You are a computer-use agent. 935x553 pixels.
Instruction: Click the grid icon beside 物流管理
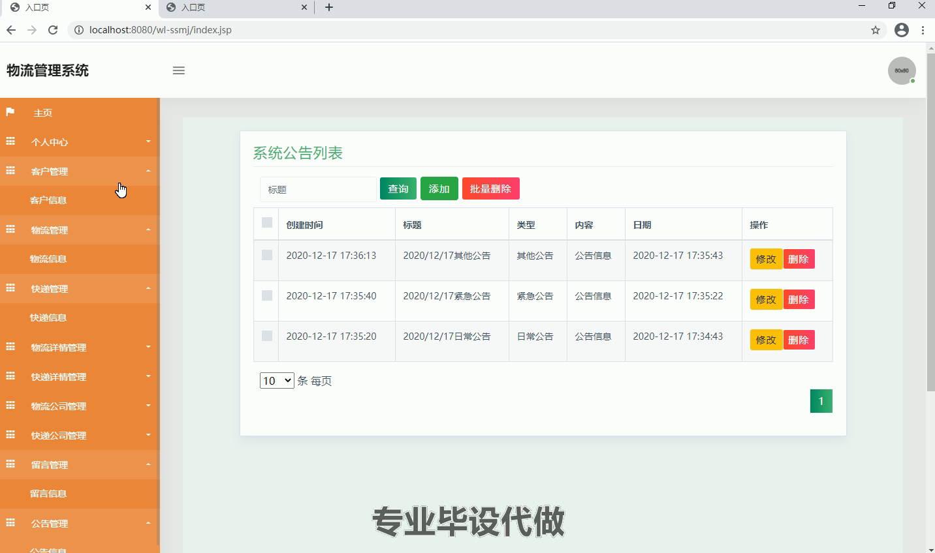tap(10, 229)
